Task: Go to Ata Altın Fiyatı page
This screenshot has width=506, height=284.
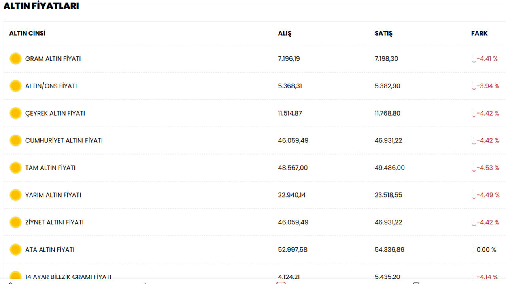Action: tap(50, 249)
